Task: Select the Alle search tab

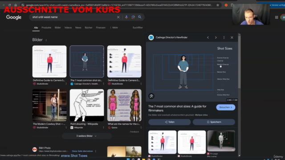Action: pyautogui.click(x=36, y=28)
